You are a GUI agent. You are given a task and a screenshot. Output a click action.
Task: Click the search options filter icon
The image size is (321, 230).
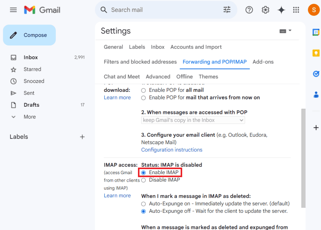tap(227, 10)
